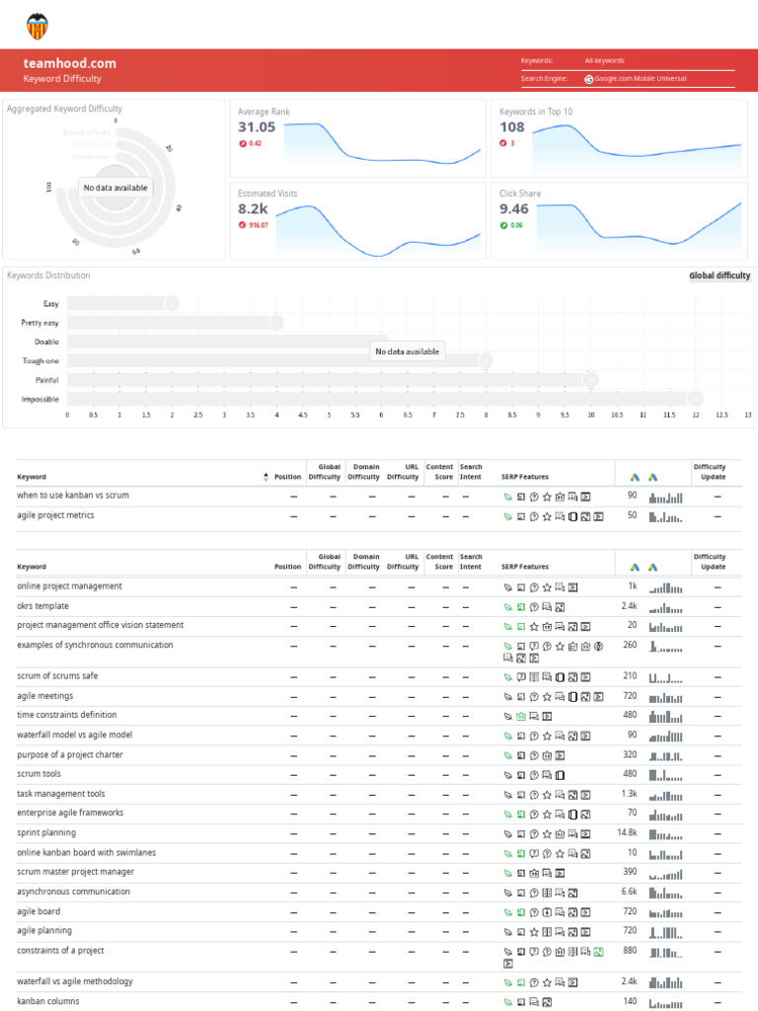This screenshot has height=1011, width=758.
Task: Click the SERP Features header in the first table
Action: click(525, 477)
